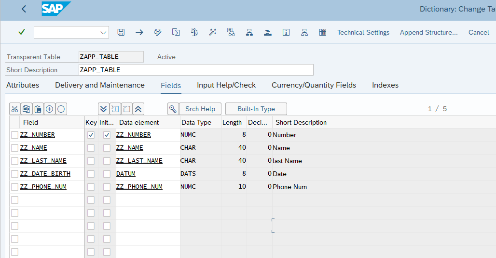Click DATS data type cell

pyautogui.click(x=201, y=174)
